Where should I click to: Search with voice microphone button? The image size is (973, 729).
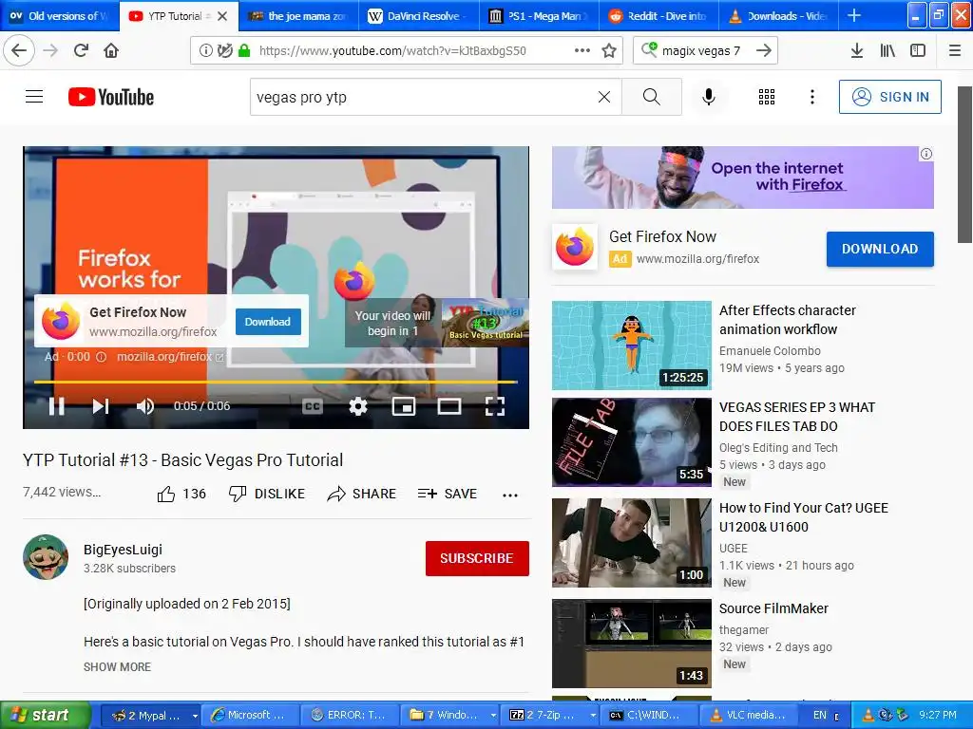[x=709, y=97]
